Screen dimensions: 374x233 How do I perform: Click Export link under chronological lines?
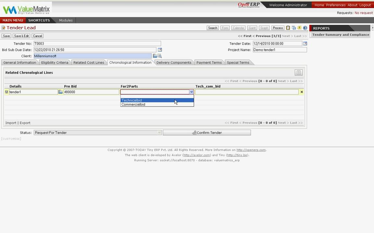coord(25,123)
